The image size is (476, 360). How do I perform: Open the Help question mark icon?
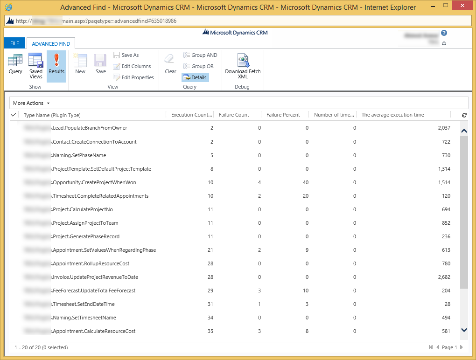coord(444,33)
